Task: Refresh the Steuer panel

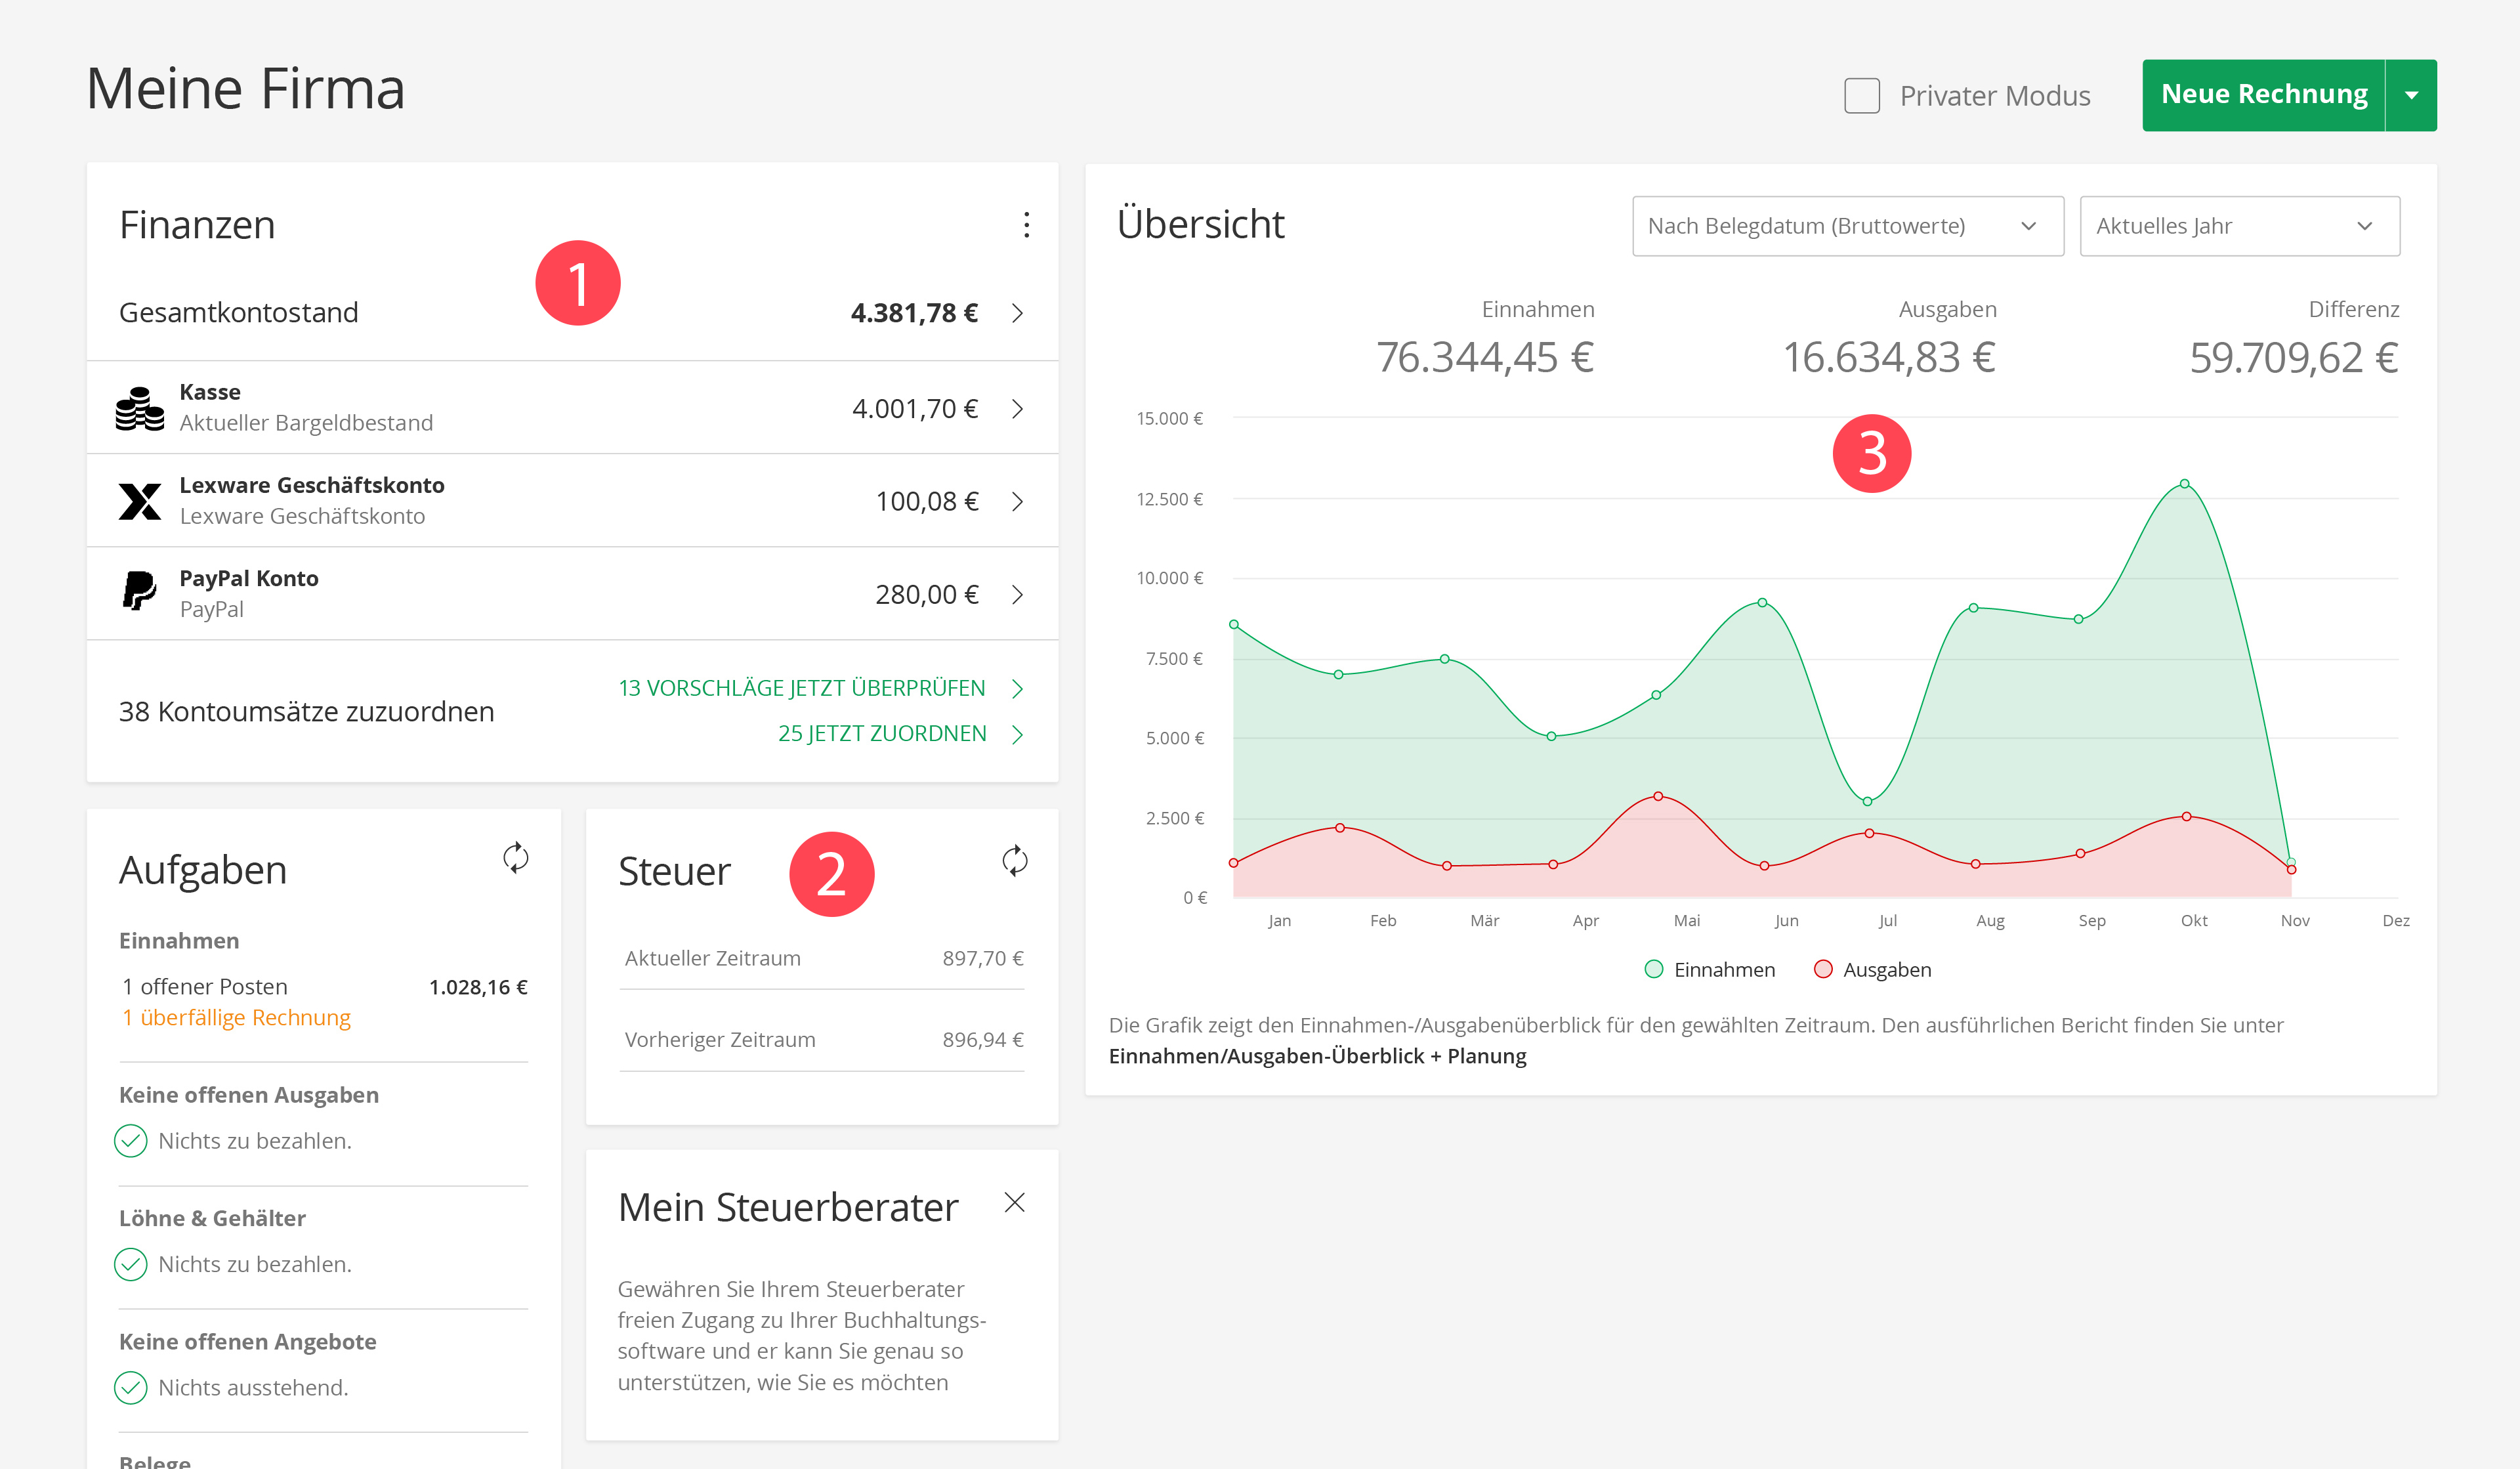Action: (1014, 861)
